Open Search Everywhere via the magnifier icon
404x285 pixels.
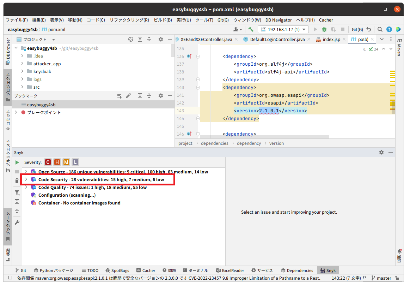click(380, 29)
